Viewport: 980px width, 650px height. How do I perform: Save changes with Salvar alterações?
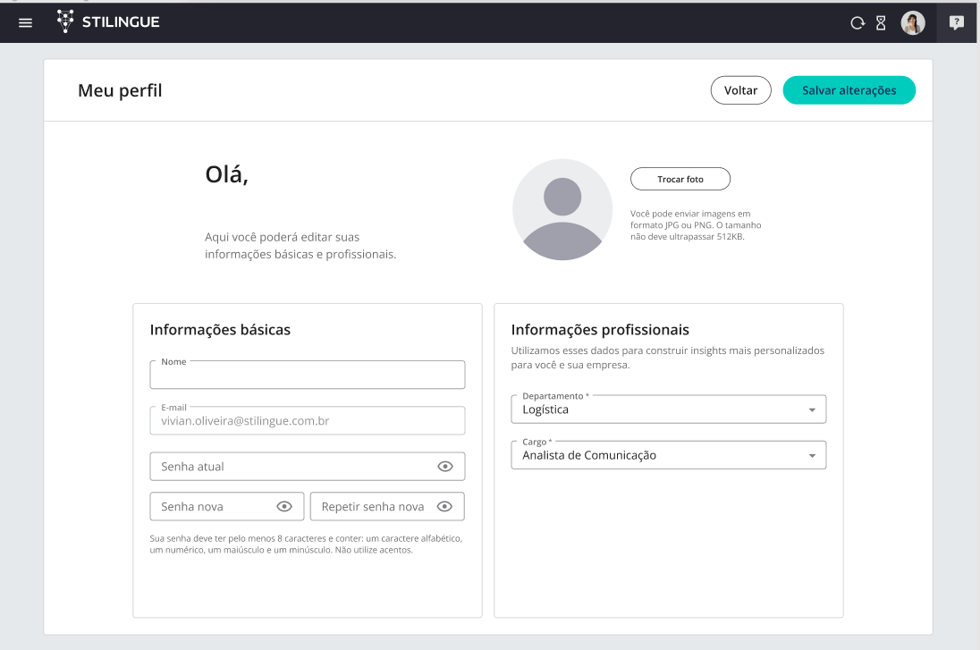point(849,90)
